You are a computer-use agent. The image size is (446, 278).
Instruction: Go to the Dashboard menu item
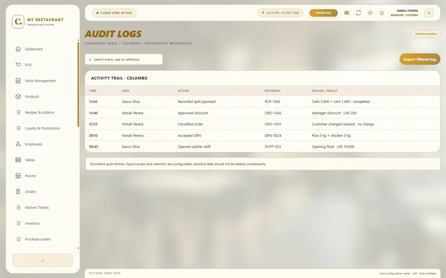(34, 49)
